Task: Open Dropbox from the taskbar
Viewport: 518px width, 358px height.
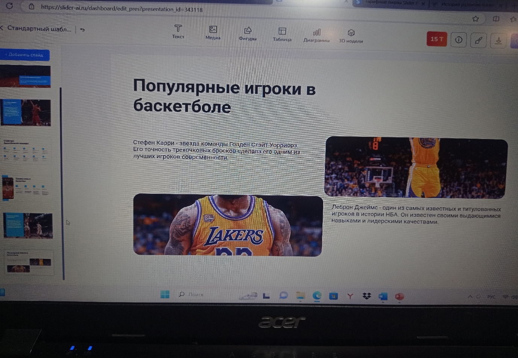Action: [367, 296]
